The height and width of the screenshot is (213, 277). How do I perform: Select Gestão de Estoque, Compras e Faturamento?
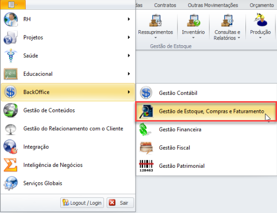(206, 111)
